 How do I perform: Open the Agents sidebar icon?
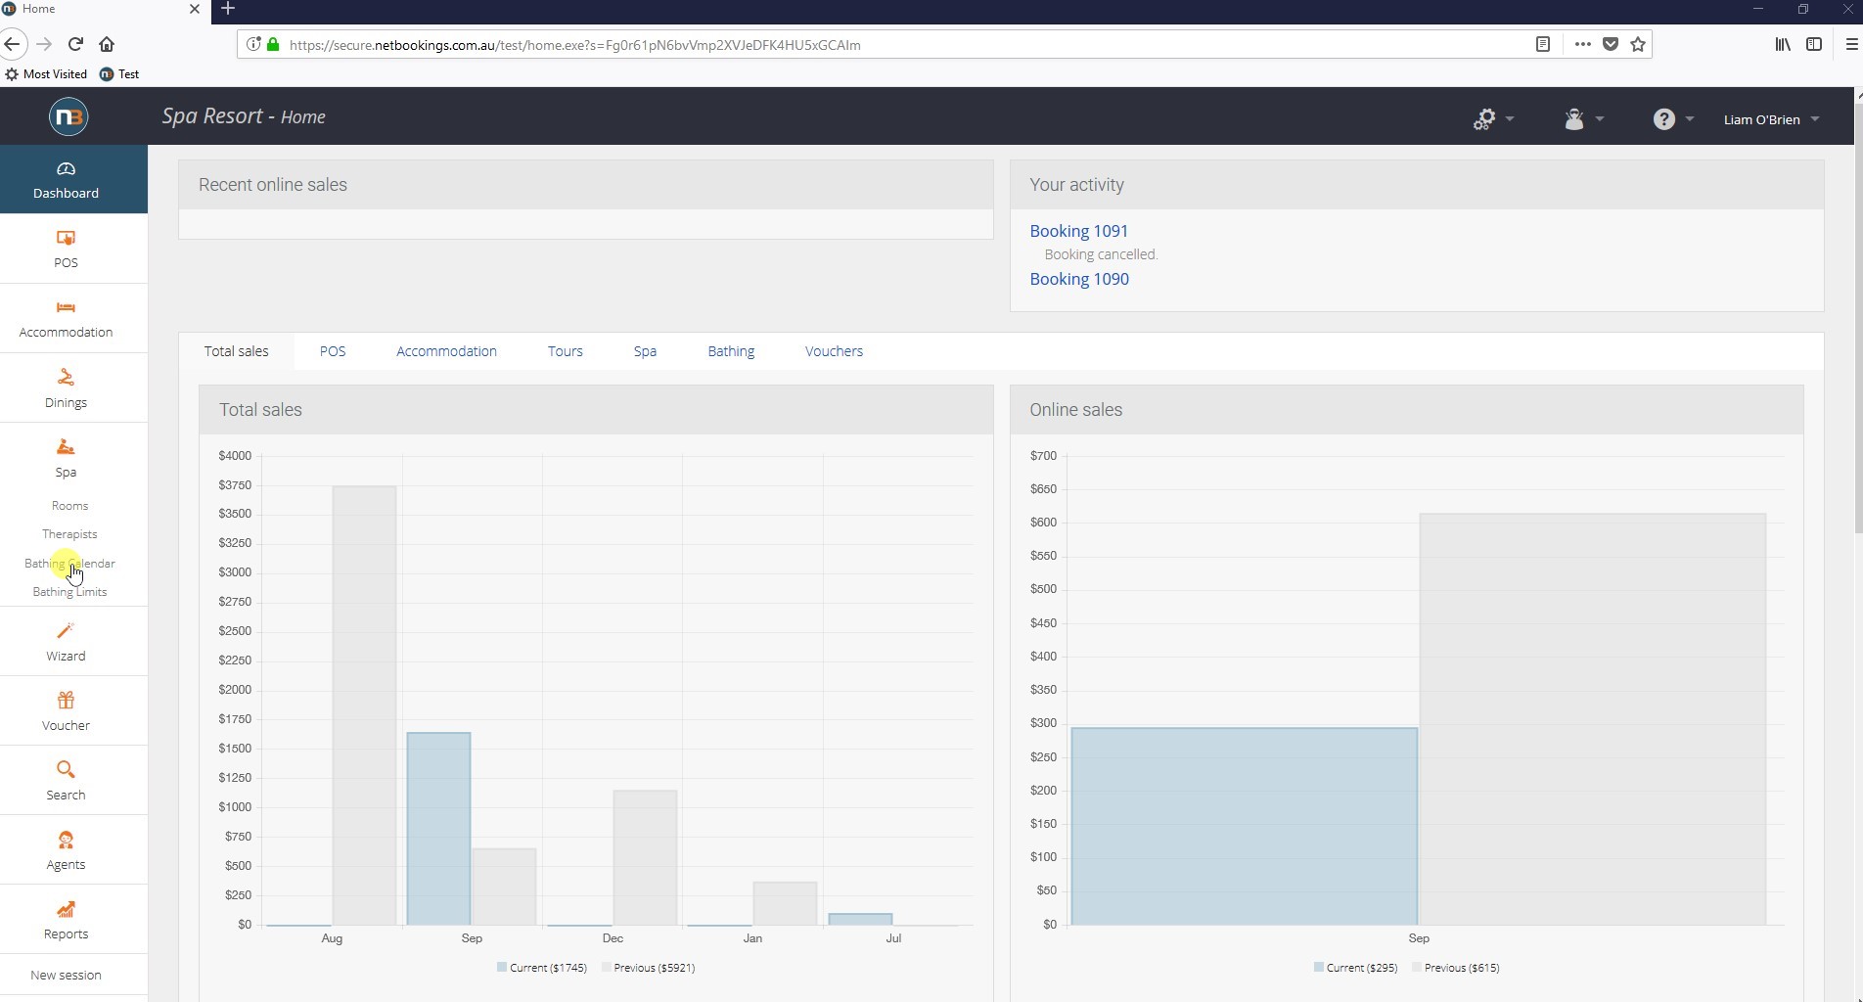(x=66, y=840)
